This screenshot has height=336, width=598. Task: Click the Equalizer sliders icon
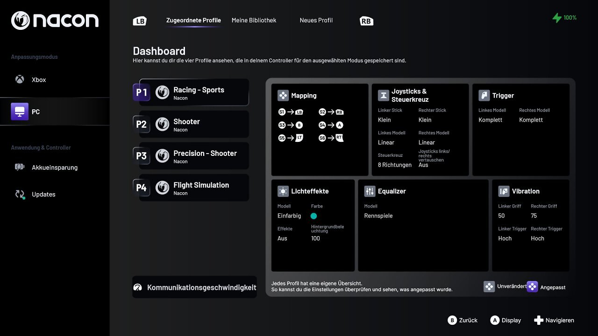coord(370,191)
